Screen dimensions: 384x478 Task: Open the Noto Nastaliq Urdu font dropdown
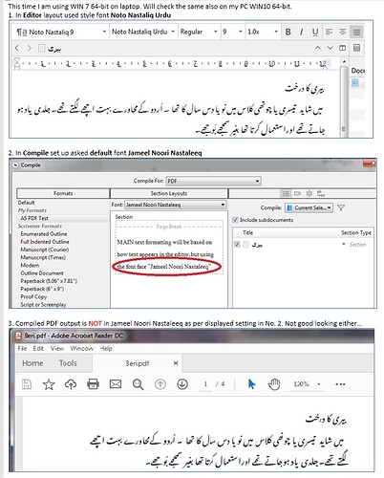pos(143,32)
